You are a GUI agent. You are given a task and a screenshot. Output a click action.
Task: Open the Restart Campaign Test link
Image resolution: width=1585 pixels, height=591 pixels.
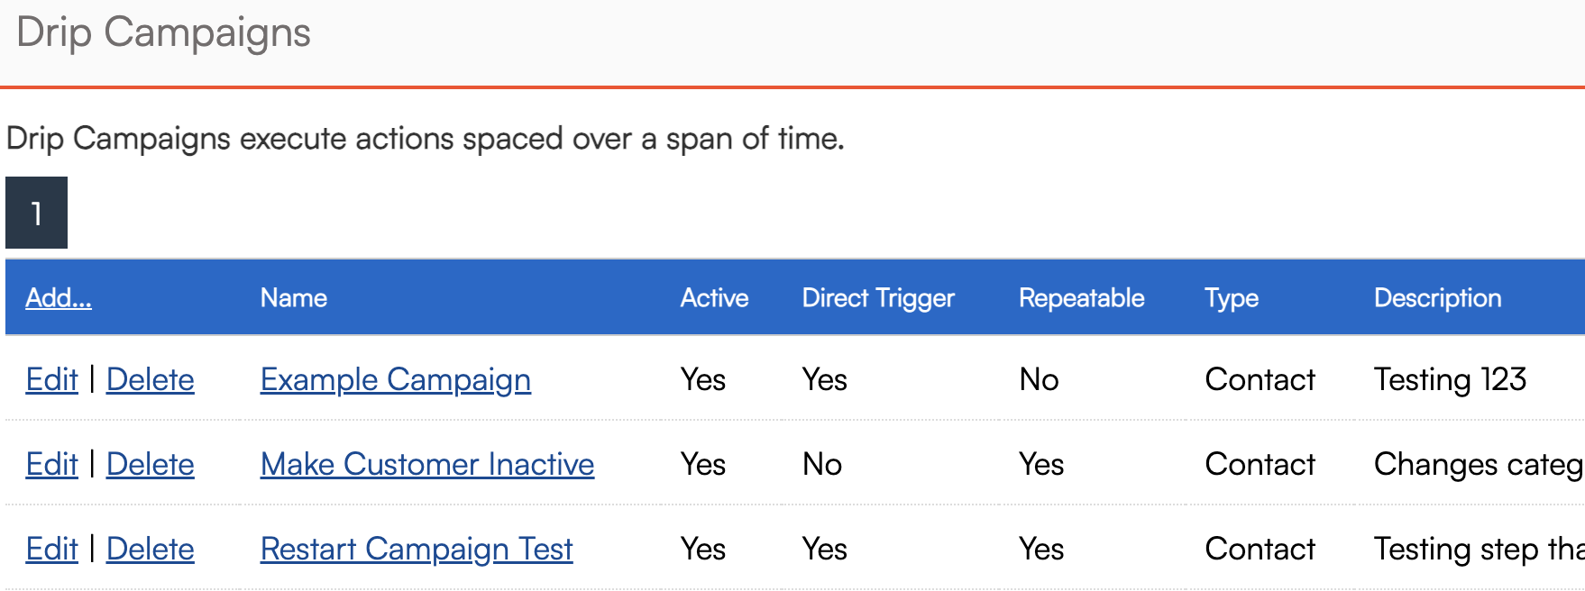click(416, 550)
